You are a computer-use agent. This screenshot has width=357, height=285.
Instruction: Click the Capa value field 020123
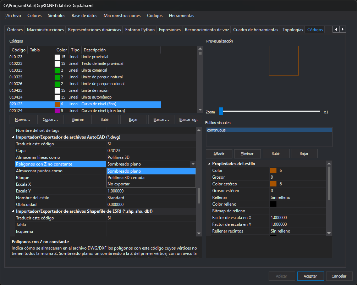[x=151, y=151]
